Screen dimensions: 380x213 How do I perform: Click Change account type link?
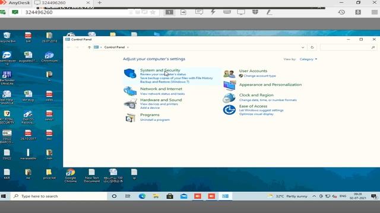[259, 76]
